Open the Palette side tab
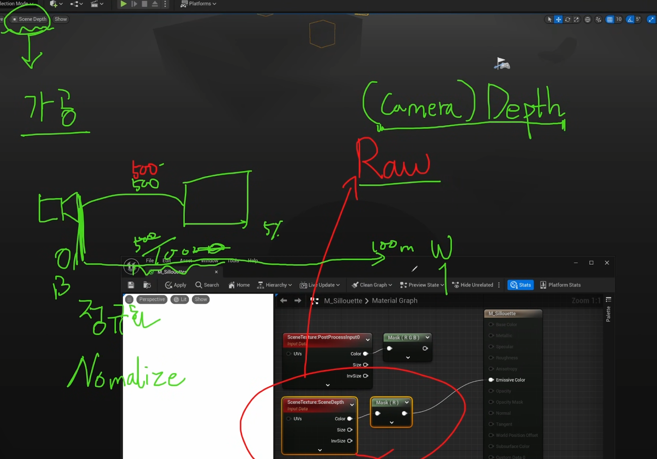 pos(609,310)
